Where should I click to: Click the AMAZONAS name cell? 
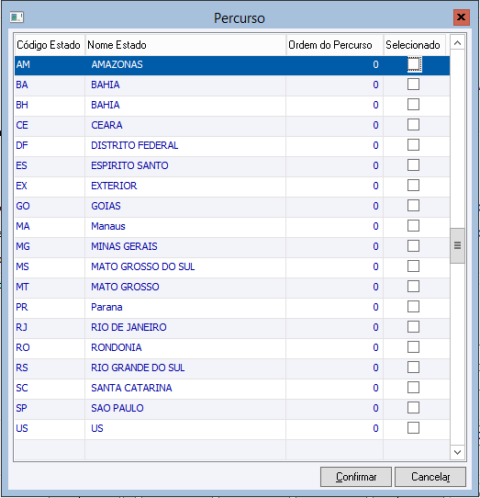[x=185, y=65]
